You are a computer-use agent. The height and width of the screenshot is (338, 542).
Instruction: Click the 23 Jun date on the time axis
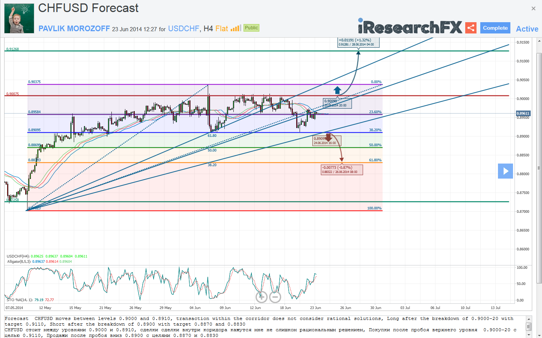click(315, 308)
